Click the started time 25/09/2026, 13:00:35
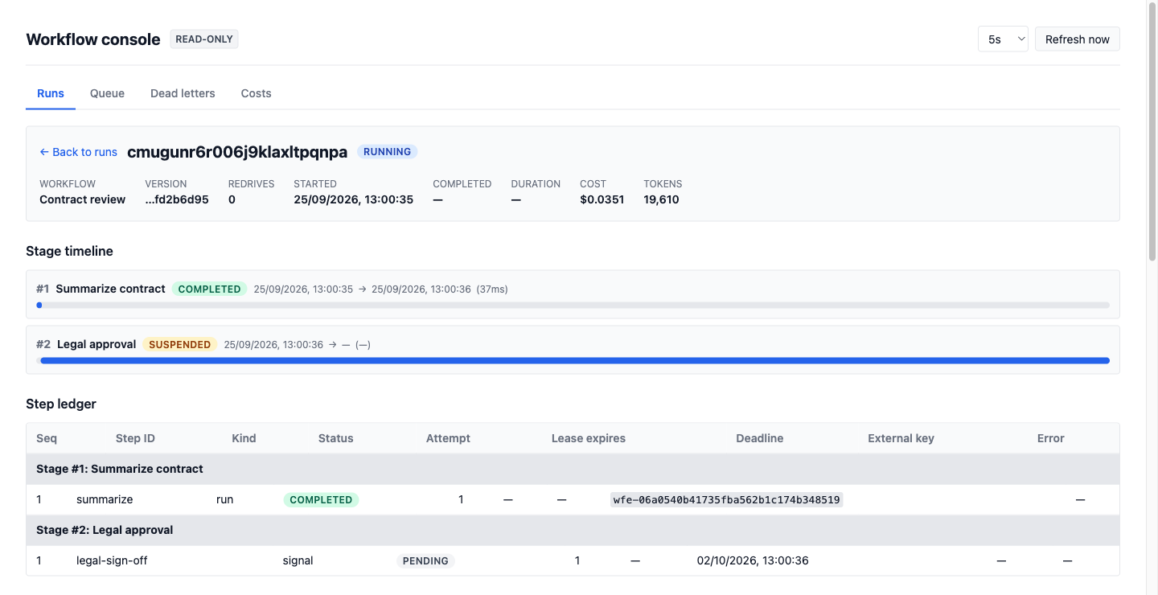The height and width of the screenshot is (595, 1158). tap(353, 199)
